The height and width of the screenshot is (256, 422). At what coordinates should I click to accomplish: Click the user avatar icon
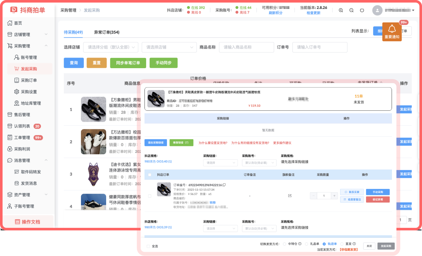pyautogui.click(x=377, y=10)
